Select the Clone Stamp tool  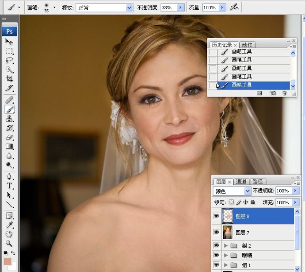click(x=9, y=119)
